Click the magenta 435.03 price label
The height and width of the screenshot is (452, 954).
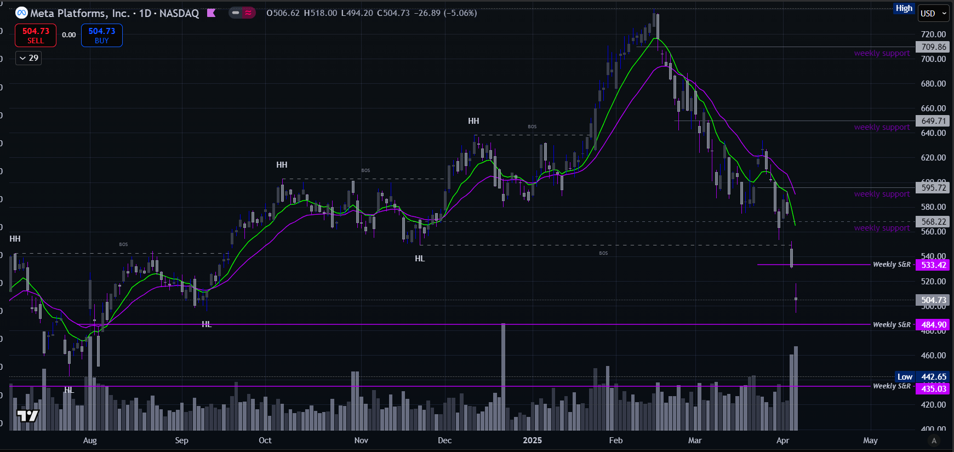tap(933, 389)
